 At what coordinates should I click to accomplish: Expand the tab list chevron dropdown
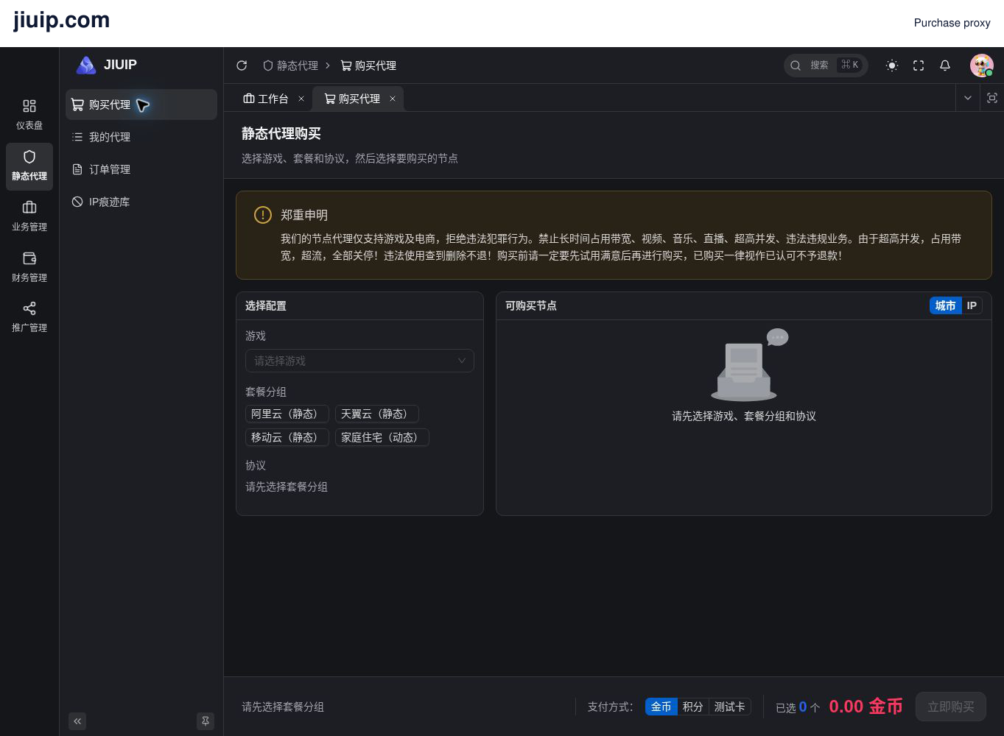[x=968, y=98]
